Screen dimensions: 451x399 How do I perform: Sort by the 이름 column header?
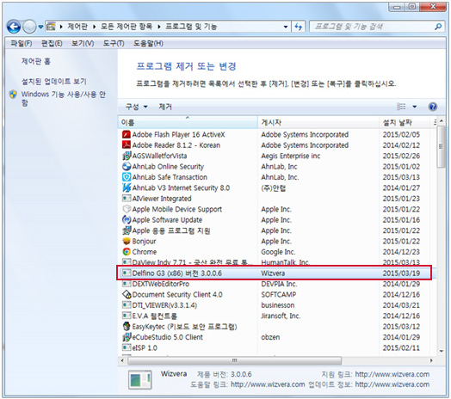(188, 123)
